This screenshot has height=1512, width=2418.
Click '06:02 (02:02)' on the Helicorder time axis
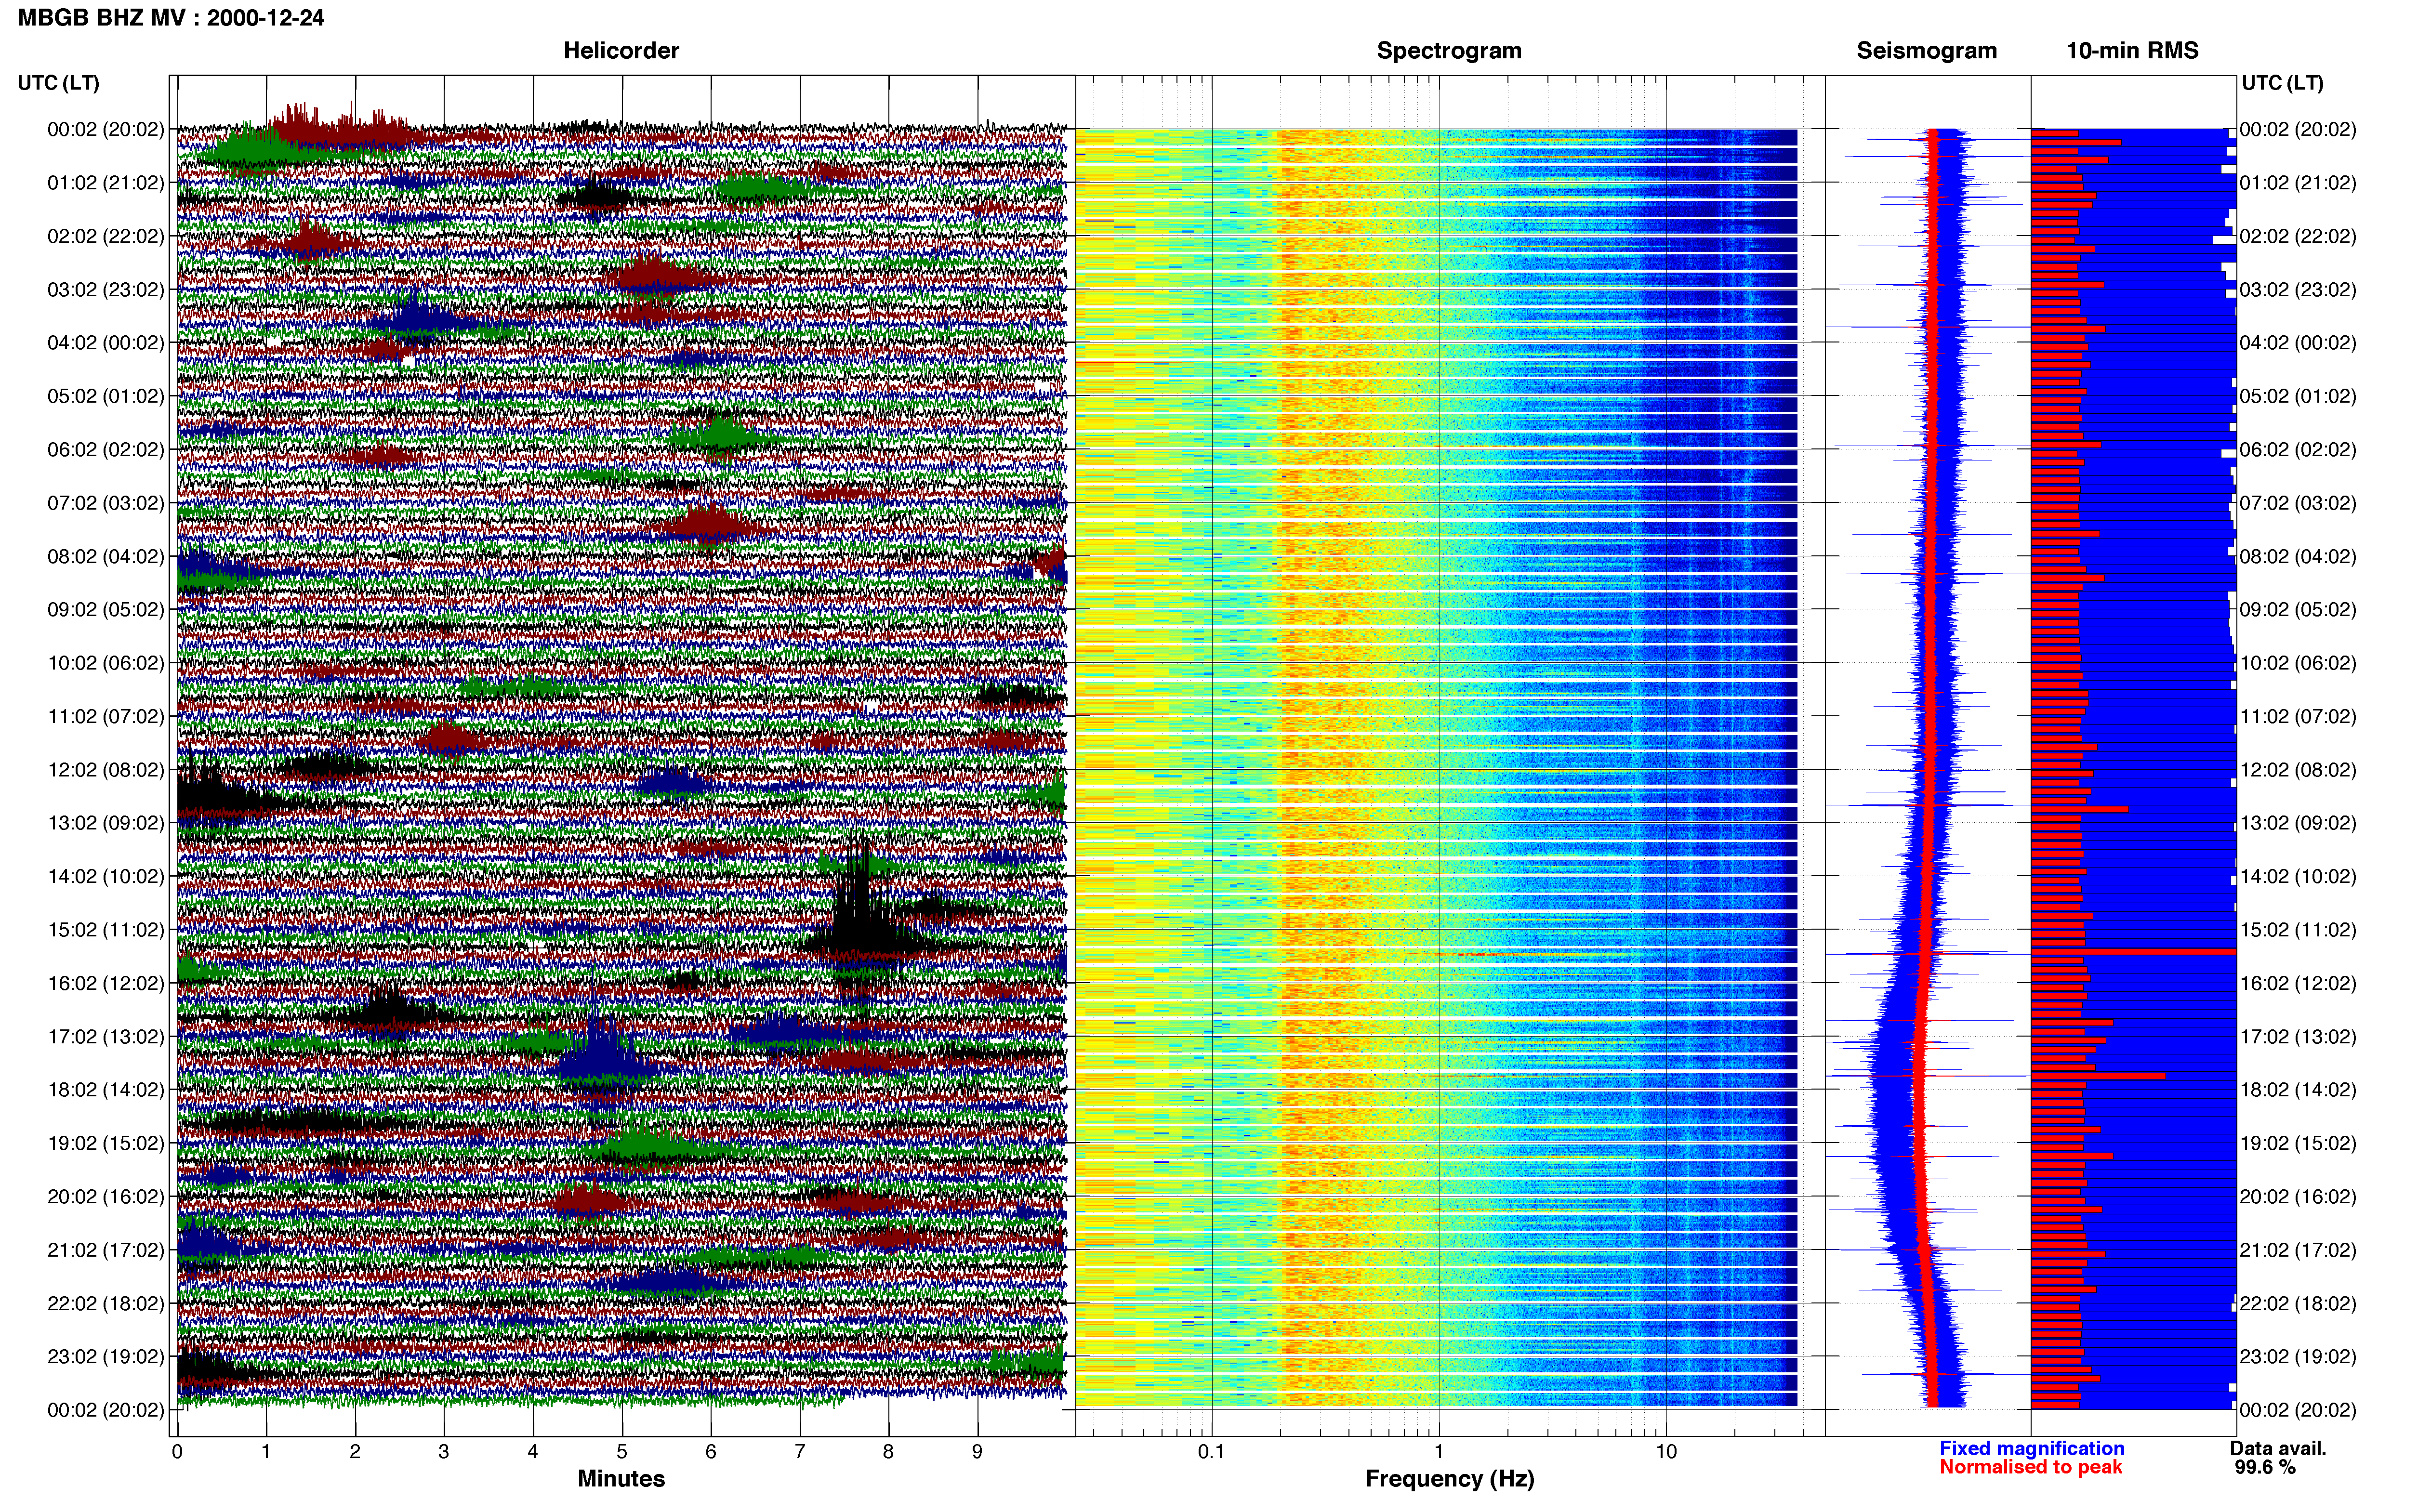click(105, 449)
